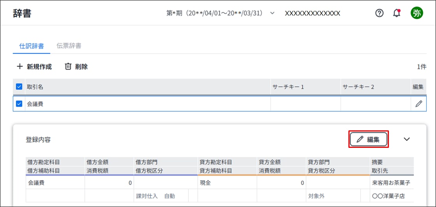Click the pencil edit icon in 会議費 row
The width and height of the screenshot is (436, 207).
(x=418, y=104)
